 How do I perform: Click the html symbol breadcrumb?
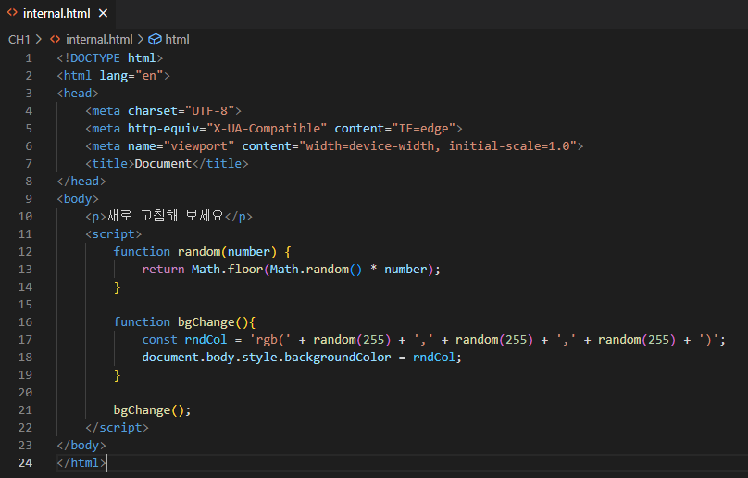(177, 39)
